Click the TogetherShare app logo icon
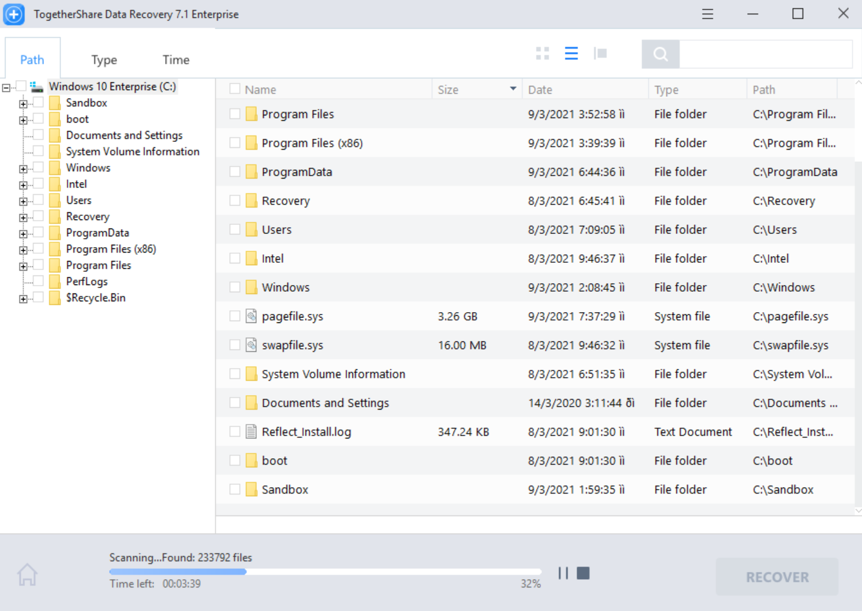Image resolution: width=862 pixels, height=611 pixels. pos(14,14)
